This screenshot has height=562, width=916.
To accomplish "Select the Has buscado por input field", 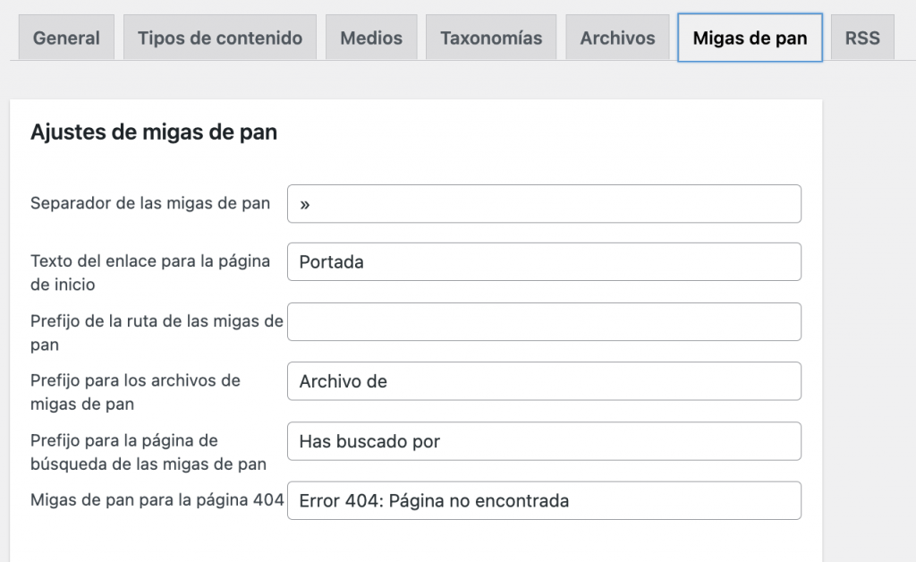I will click(544, 441).
